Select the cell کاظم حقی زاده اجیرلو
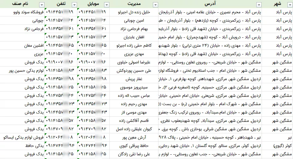Image resolution: width=293 pixels, height=159 pixels. tap(134, 45)
